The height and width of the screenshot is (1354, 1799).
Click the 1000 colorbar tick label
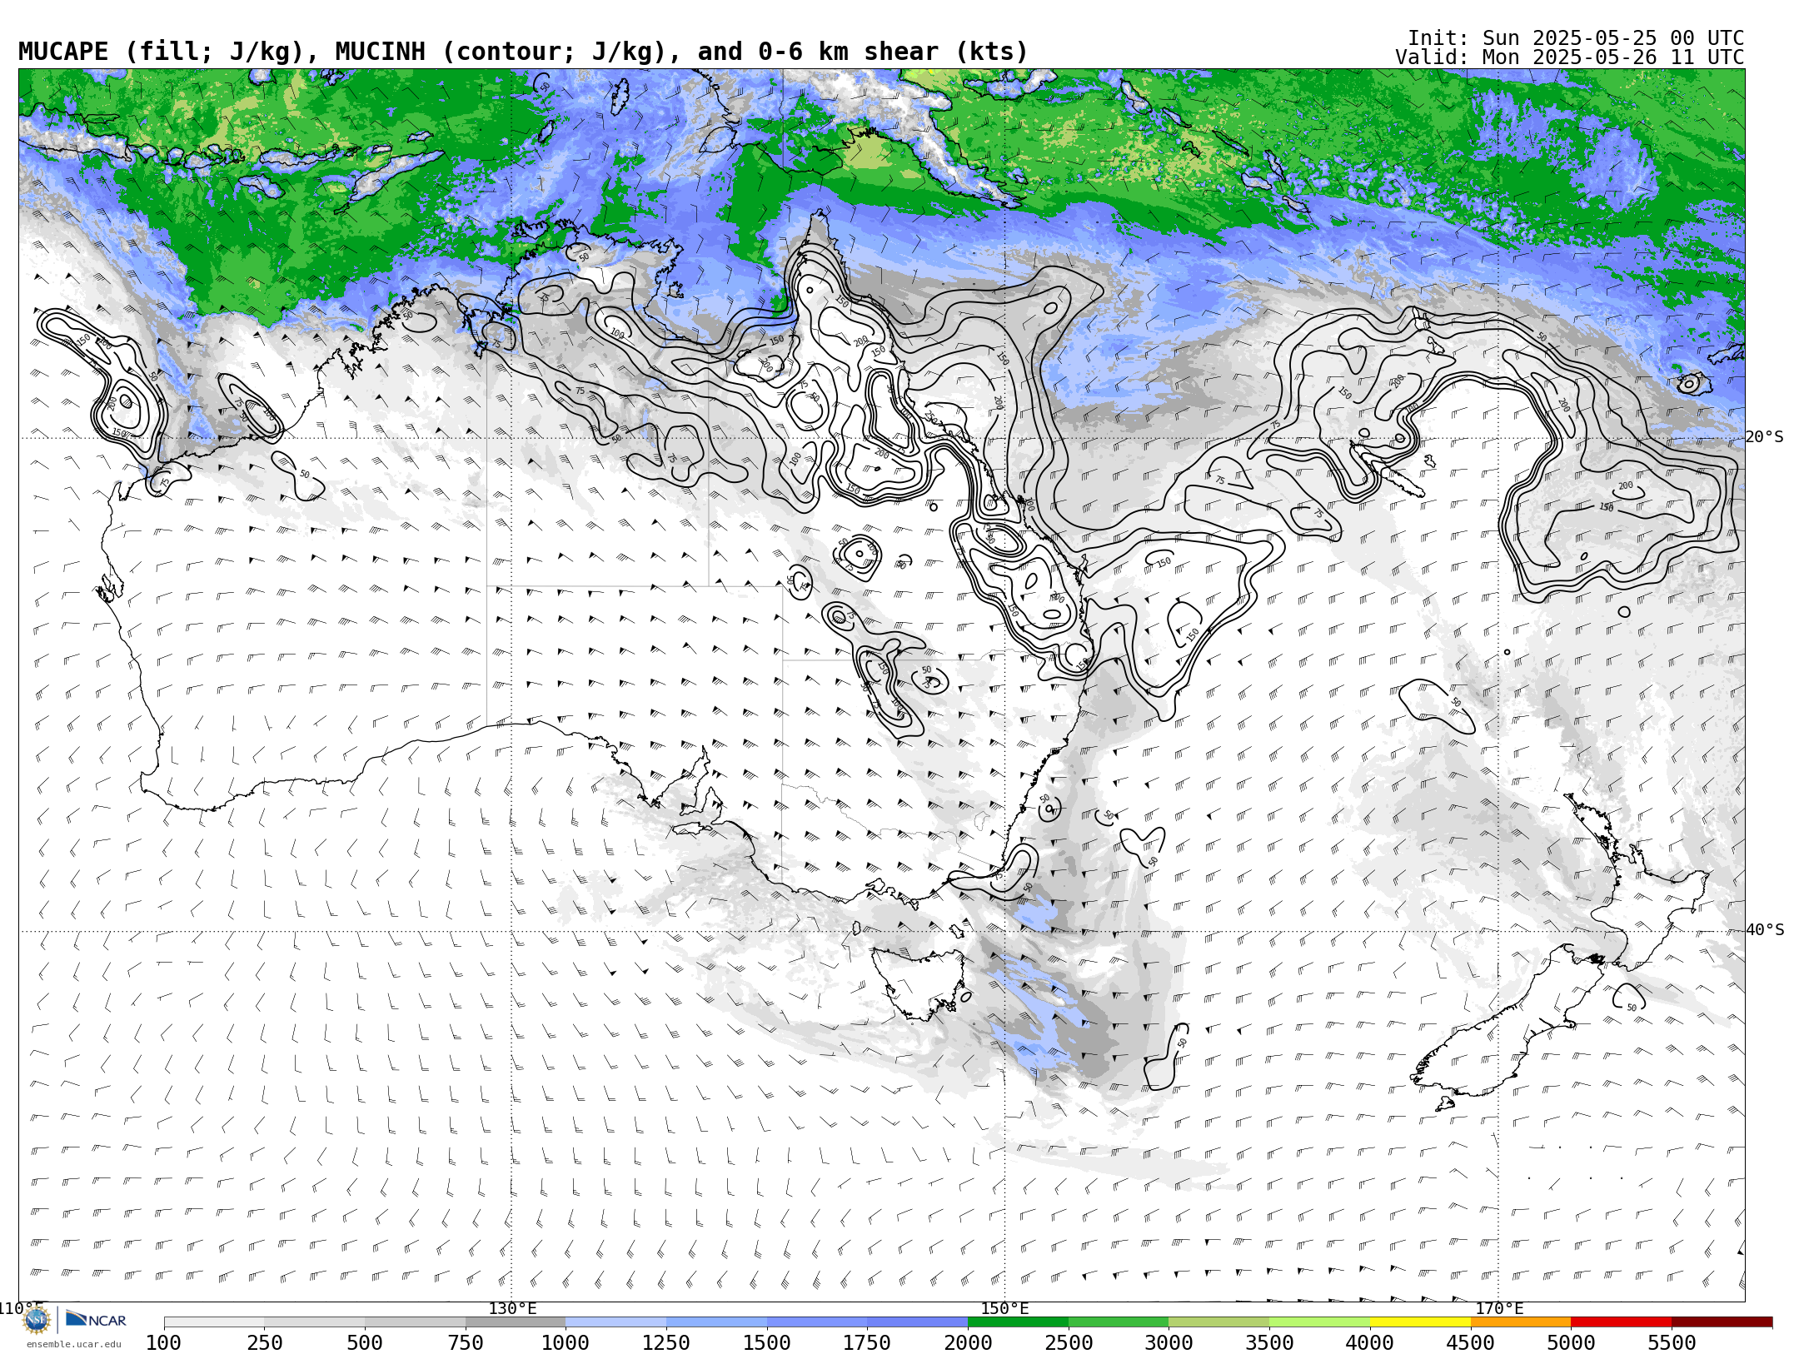click(x=566, y=1342)
